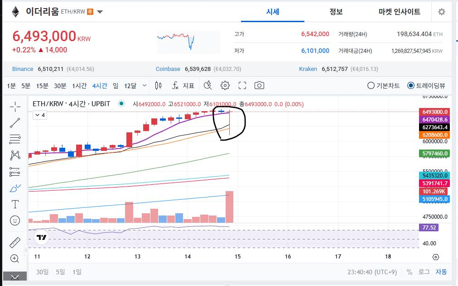Image resolution: width=458 pixels, height=286 pixels.
Task: Click the TradingView logo on chart
Action: pos(42,238)
